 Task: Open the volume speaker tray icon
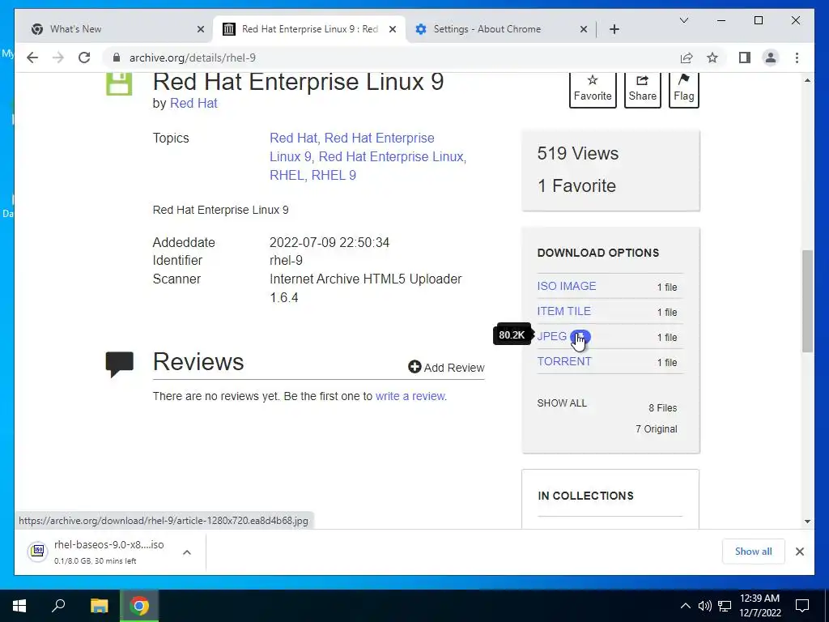[704, 606]
